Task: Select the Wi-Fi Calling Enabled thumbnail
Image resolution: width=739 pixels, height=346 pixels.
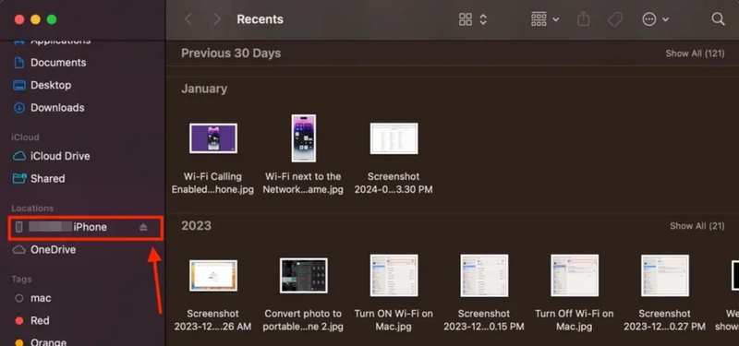Action: tap(213, 138)
